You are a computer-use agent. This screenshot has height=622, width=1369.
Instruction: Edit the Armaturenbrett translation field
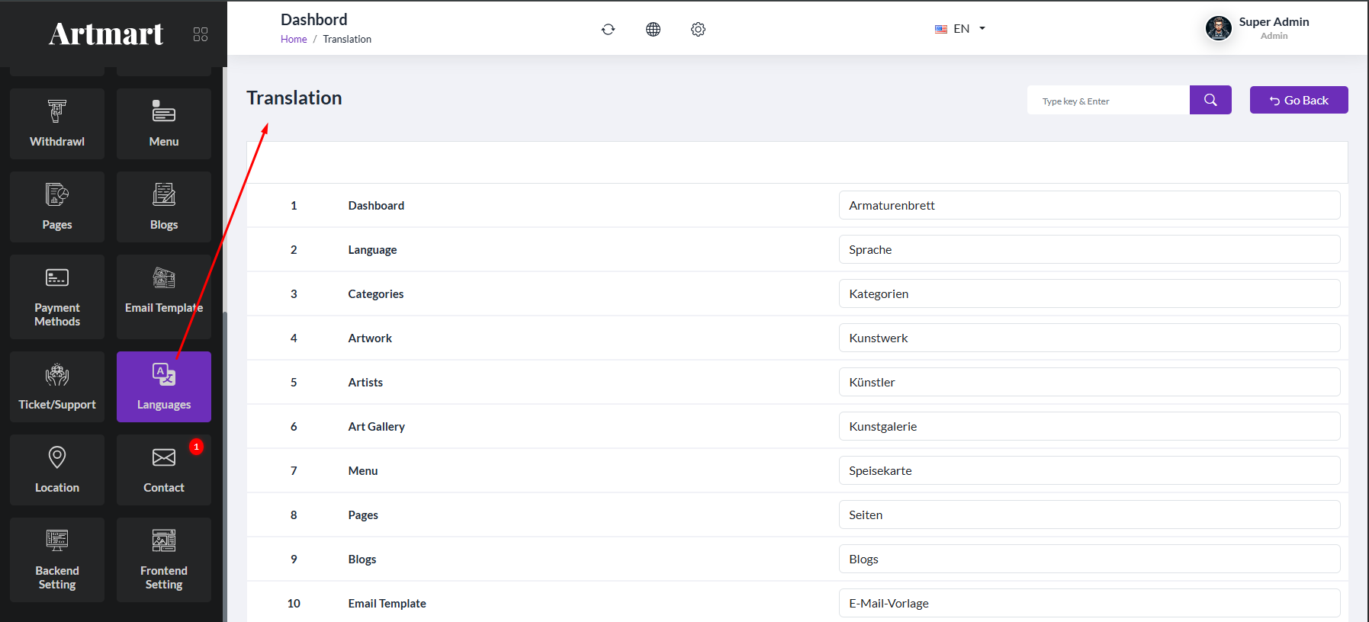point(1089,205)
